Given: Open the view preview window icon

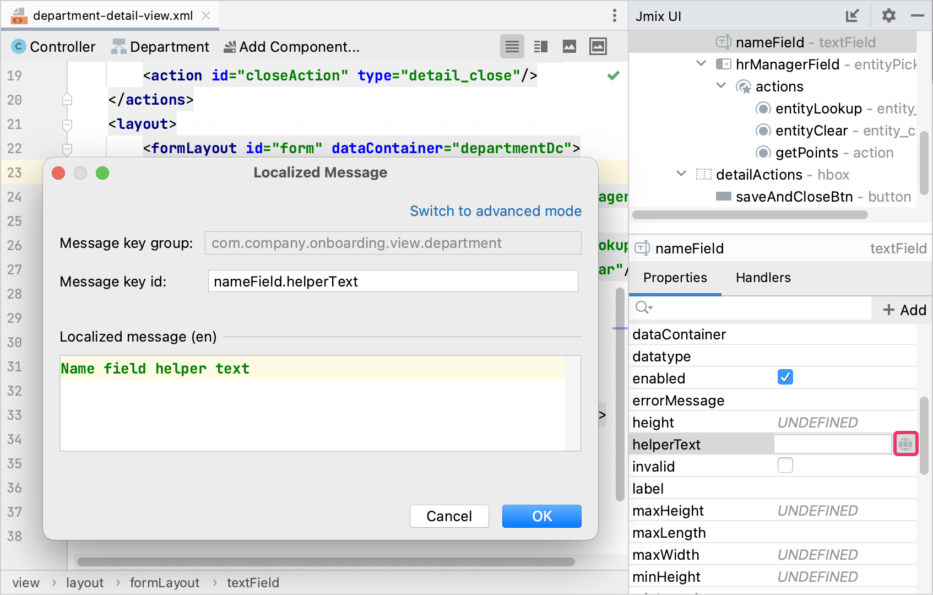Looking at the screenshot, I should [598, 47].
